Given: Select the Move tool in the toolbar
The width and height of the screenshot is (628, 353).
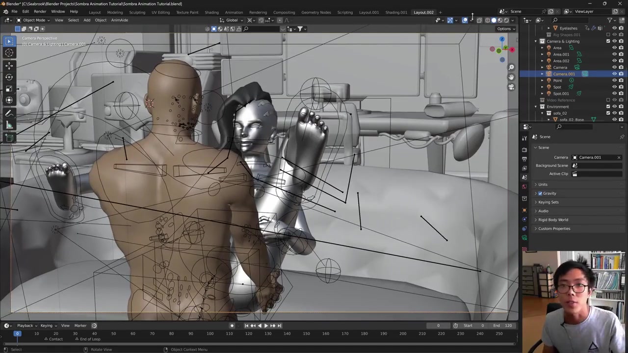Looking at the screenshot, I should [9, 65].
